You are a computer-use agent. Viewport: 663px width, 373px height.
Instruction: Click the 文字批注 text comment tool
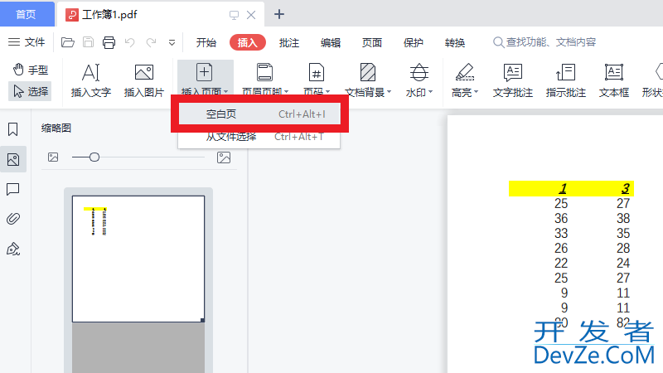click(x=513, y=80)
